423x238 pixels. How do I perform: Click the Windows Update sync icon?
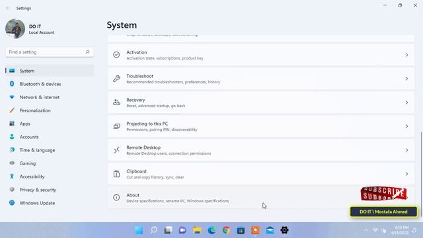pos(12,203)
